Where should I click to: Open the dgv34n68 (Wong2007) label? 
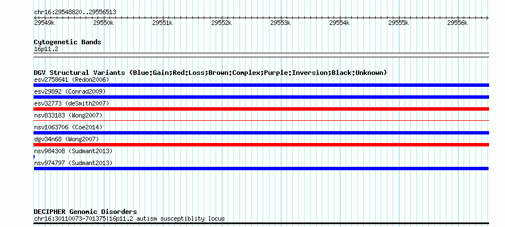[66, 139]
